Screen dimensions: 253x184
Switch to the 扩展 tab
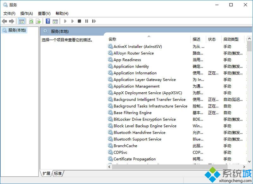tap(46, 173)
